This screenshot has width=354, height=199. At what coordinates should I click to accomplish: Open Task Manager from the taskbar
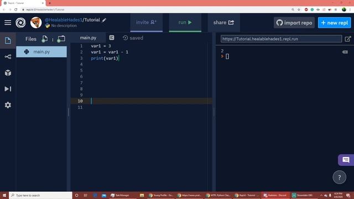[x=120, y=195]
